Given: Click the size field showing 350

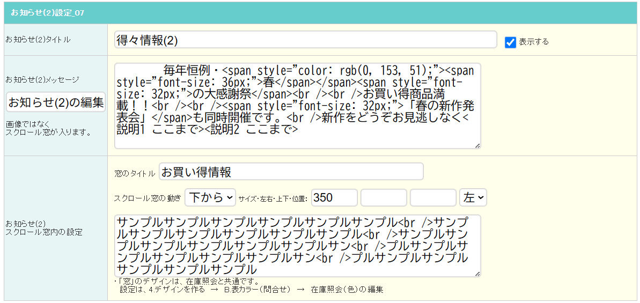Looking at the screenshot, I should tap(334, 198).
